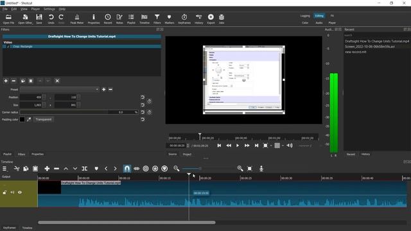Screen dimensions: 411x231
Task: Toggle the Timeline toolbar icon
Action: point(144,19)
